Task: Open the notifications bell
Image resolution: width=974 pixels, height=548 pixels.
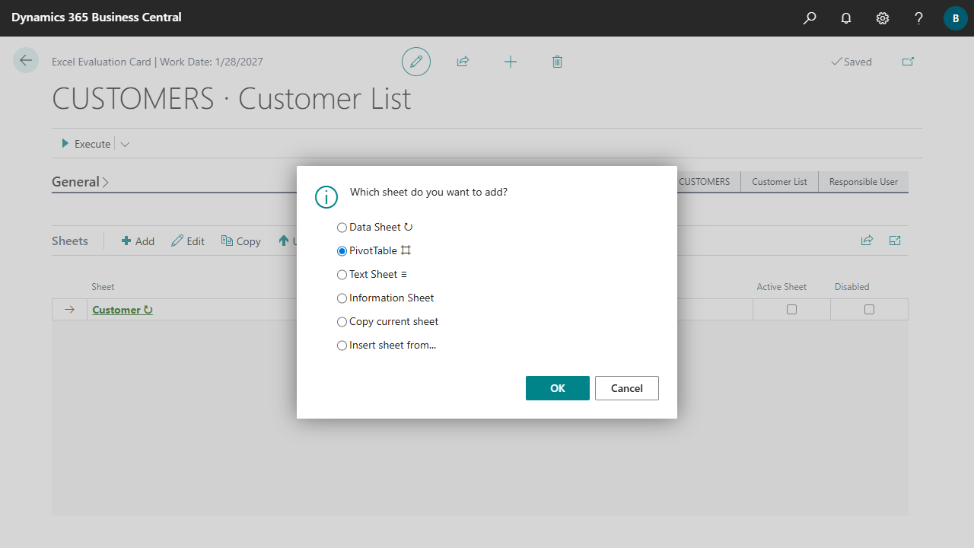Action: click(846, 18)
